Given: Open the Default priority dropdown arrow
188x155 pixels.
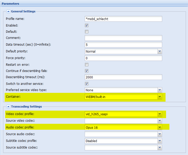Looking at the screenshot, I should (x=160, y=51).
